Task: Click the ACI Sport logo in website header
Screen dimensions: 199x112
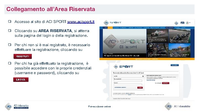Action: coord(112,23)
